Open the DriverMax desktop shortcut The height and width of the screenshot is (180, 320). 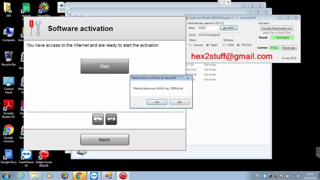point(44,9)
